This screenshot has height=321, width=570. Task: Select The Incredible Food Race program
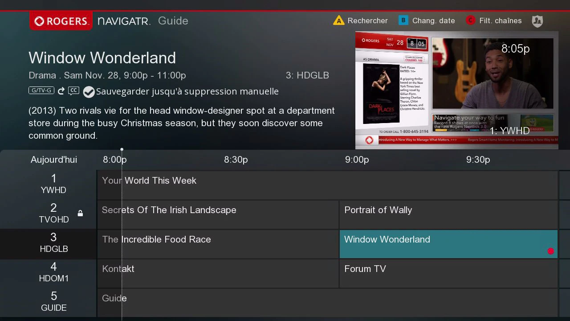click(218, 244)
